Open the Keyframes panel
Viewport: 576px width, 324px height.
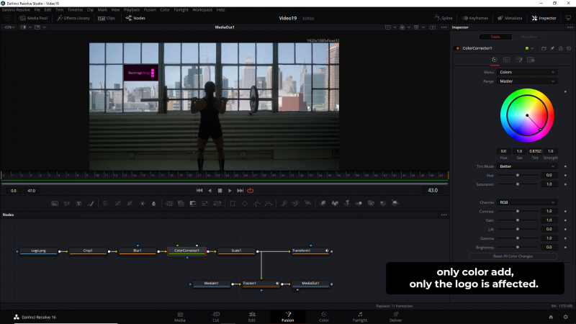pyautogui.click(x=476, y=18)
